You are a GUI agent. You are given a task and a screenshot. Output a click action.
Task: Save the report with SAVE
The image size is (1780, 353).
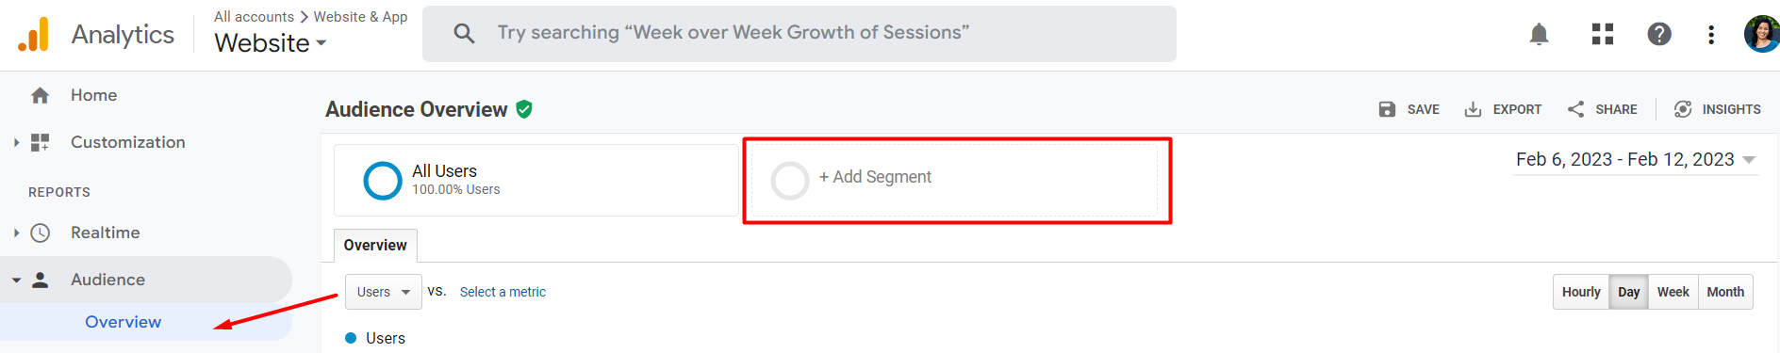[x=1409, y=109]
